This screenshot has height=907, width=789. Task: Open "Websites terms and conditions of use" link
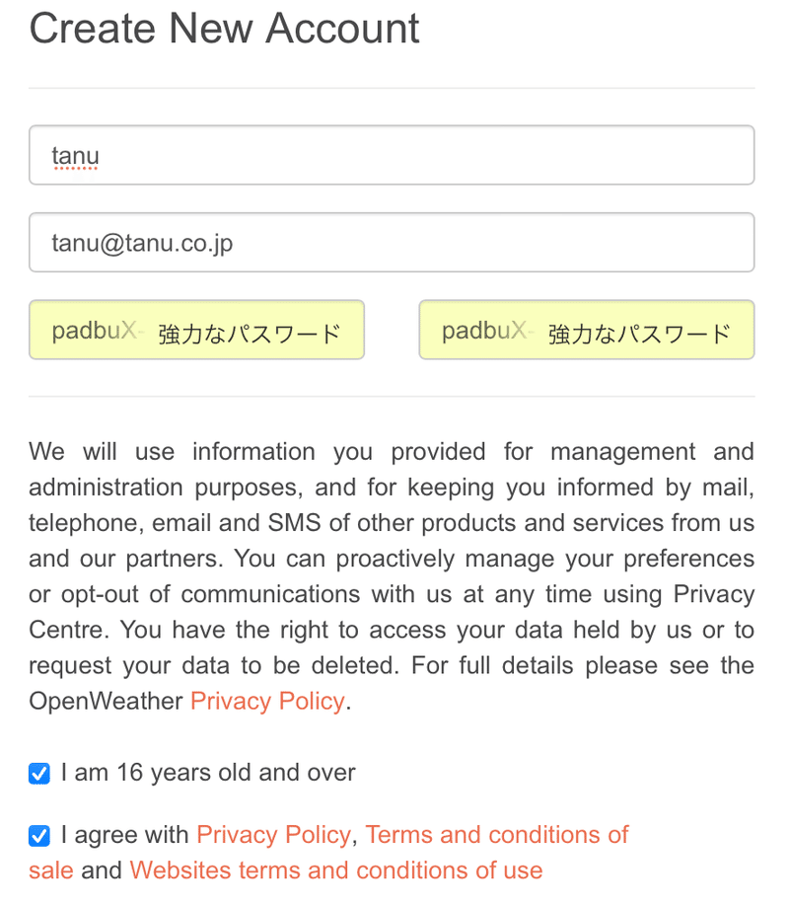coord(336,870)
